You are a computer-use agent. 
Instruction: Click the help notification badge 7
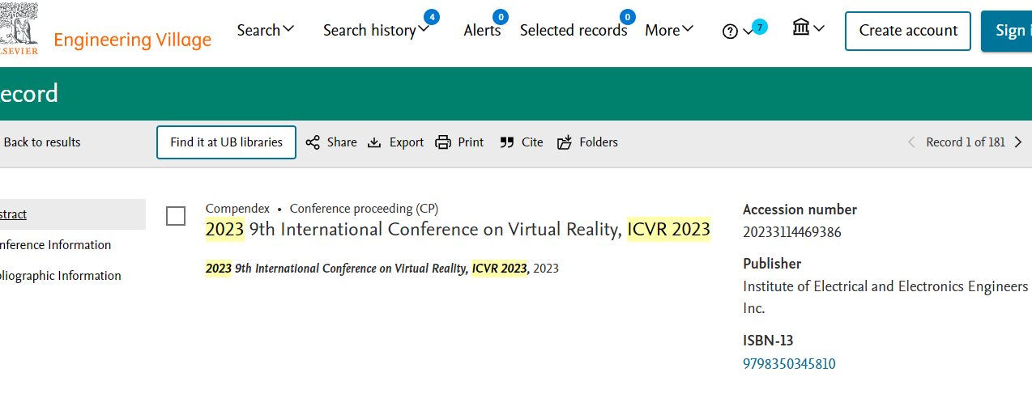759,27
